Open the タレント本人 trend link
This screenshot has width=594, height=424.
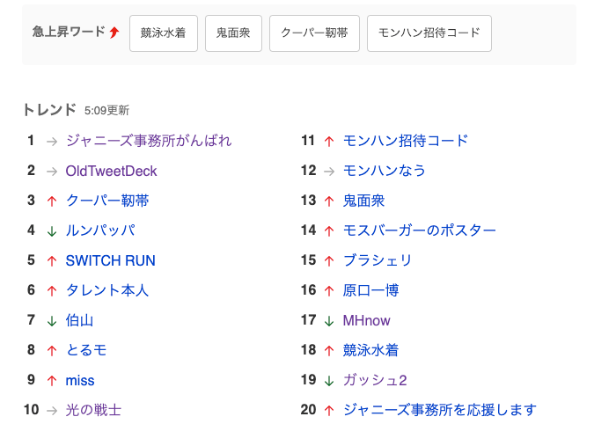[x=107, y=290]
